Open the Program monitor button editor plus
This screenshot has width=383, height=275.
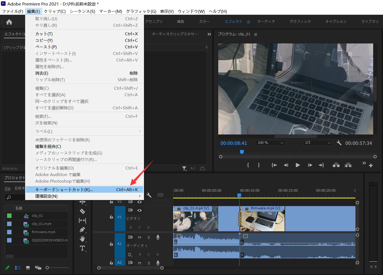[x=371, y=165]
